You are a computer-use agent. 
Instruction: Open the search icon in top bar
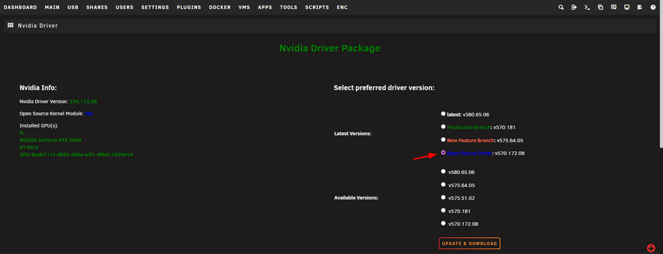[561, 7]
